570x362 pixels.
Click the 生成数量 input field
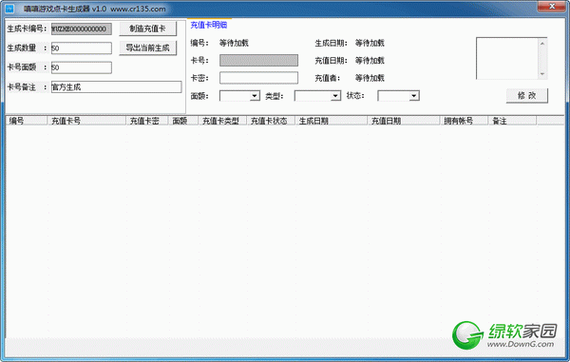click(x=82, y=48)
